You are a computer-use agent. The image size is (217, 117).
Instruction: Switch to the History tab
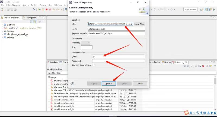coord(166,62)
